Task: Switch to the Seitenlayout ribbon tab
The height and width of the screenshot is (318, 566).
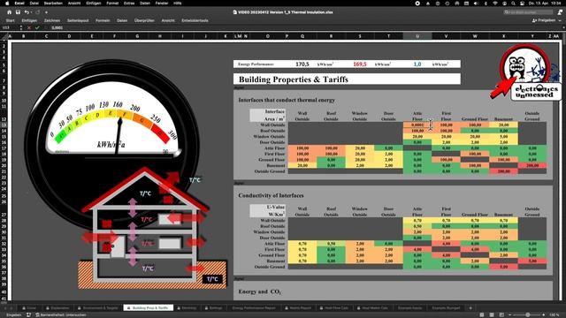Action: pos(78,20)
